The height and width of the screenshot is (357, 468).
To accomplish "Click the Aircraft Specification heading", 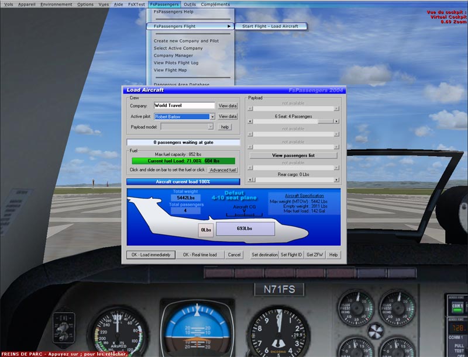I will [x=304, y=196].
